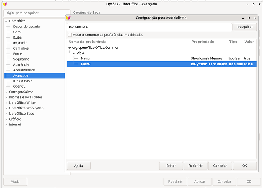Minimize the Configuração para especialistas dialog
The image size is (263, 188).
[243, 18]
